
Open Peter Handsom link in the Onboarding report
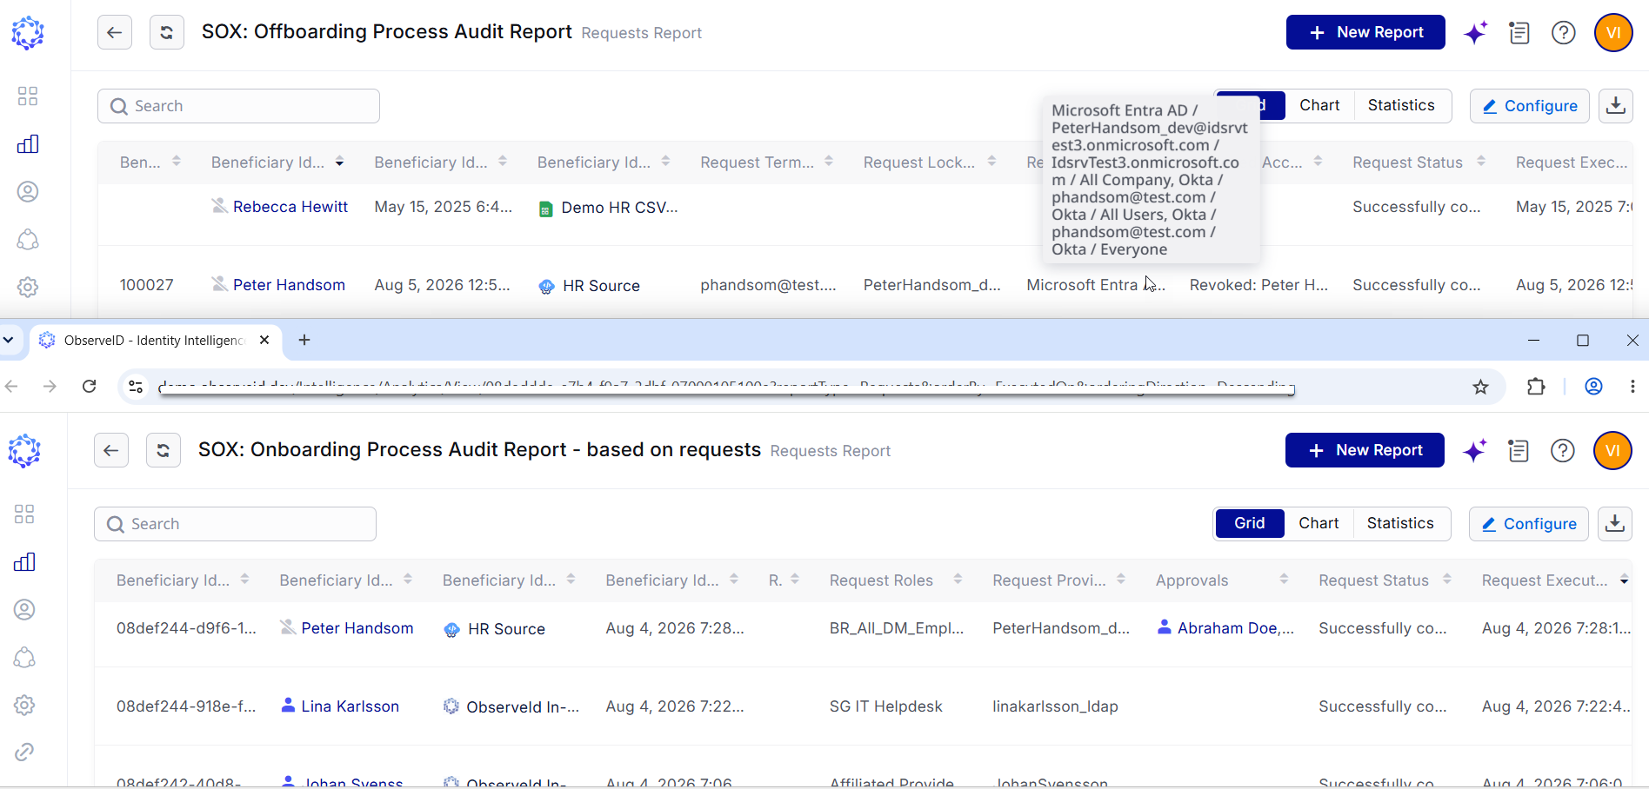(x=357, y=628)
